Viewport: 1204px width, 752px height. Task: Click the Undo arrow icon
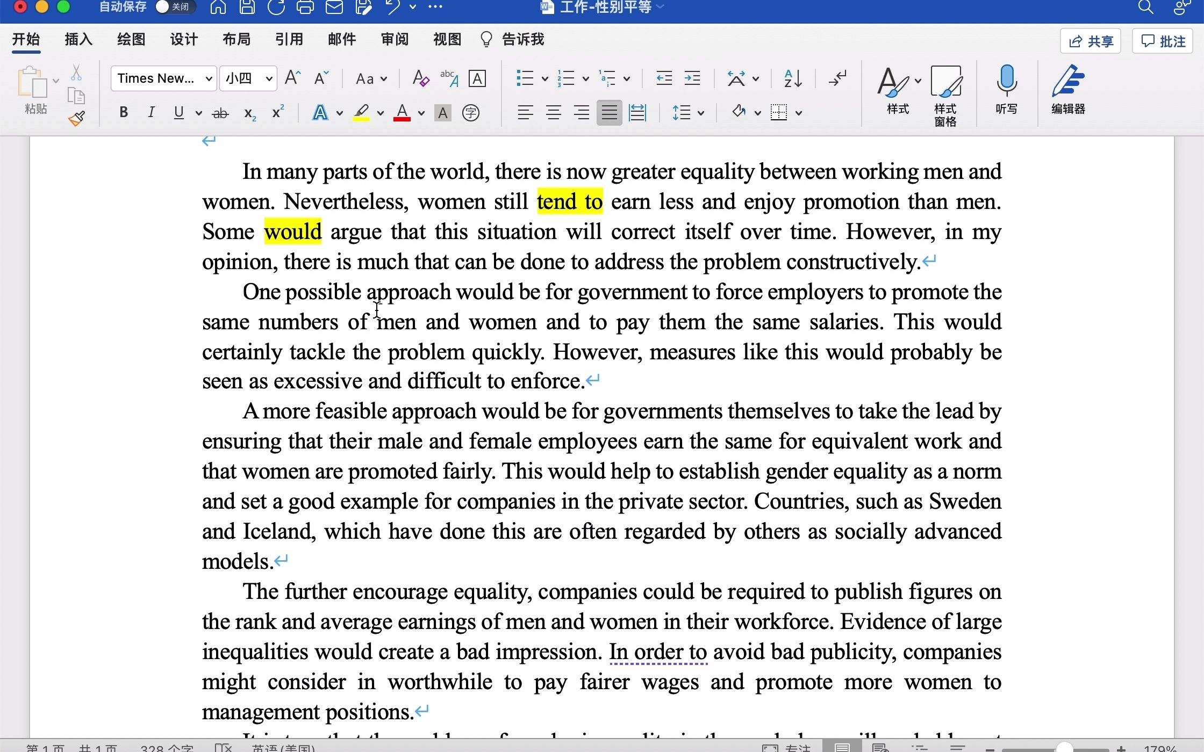tap(393, 7)
